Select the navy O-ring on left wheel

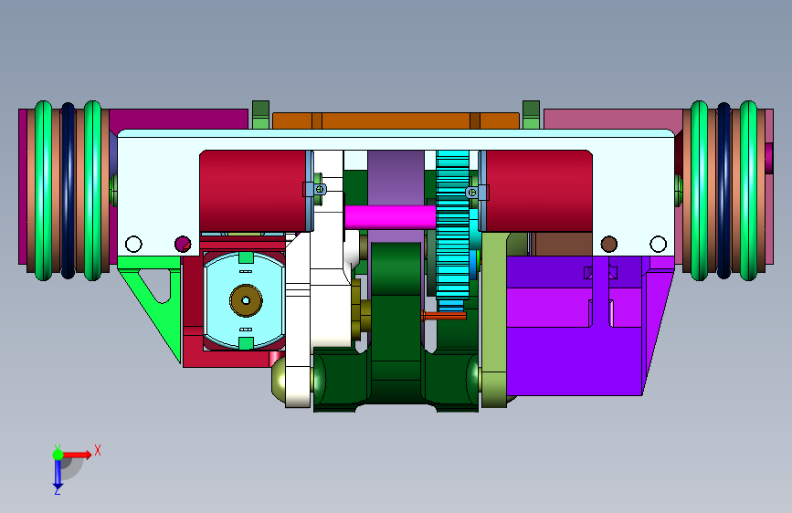(69, 191)
